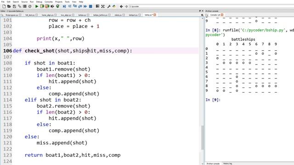
Task: Open the Consoles menu
Action: [x=49, y=2]
